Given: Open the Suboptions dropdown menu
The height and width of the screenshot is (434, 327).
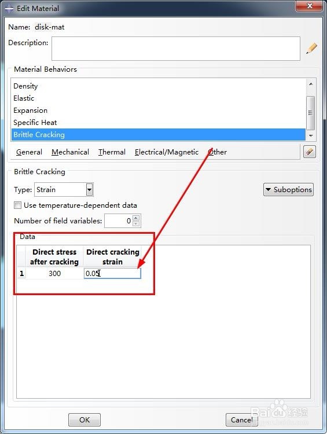Looking at the screenshot, I should [289, 190].
